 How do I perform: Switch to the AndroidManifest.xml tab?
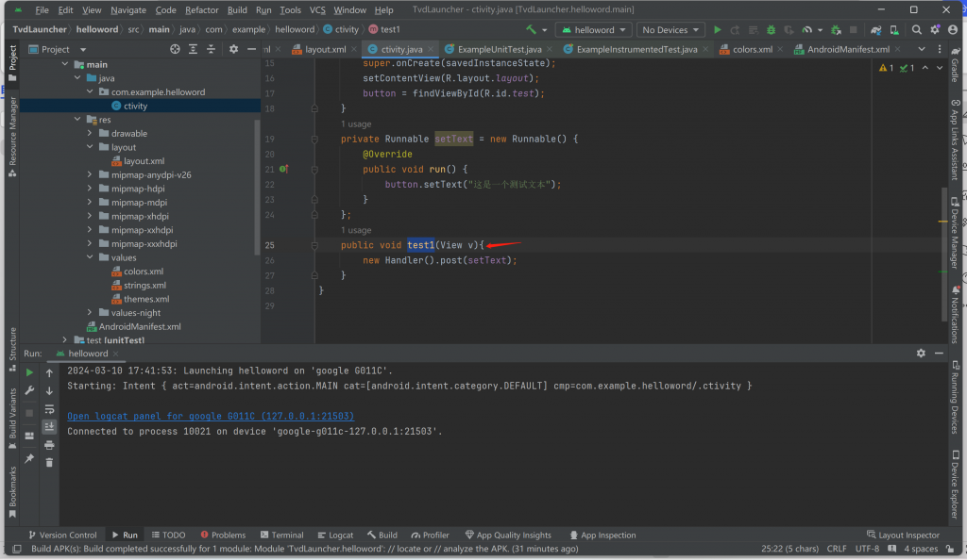click(847, 49)
